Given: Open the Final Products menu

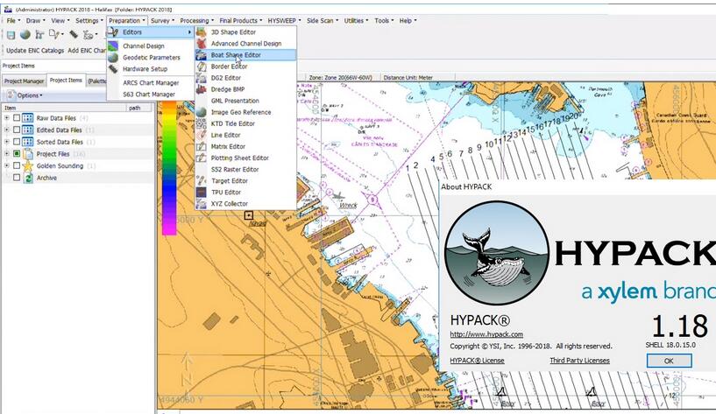Looking at the screenshot, I should [241, 20].
